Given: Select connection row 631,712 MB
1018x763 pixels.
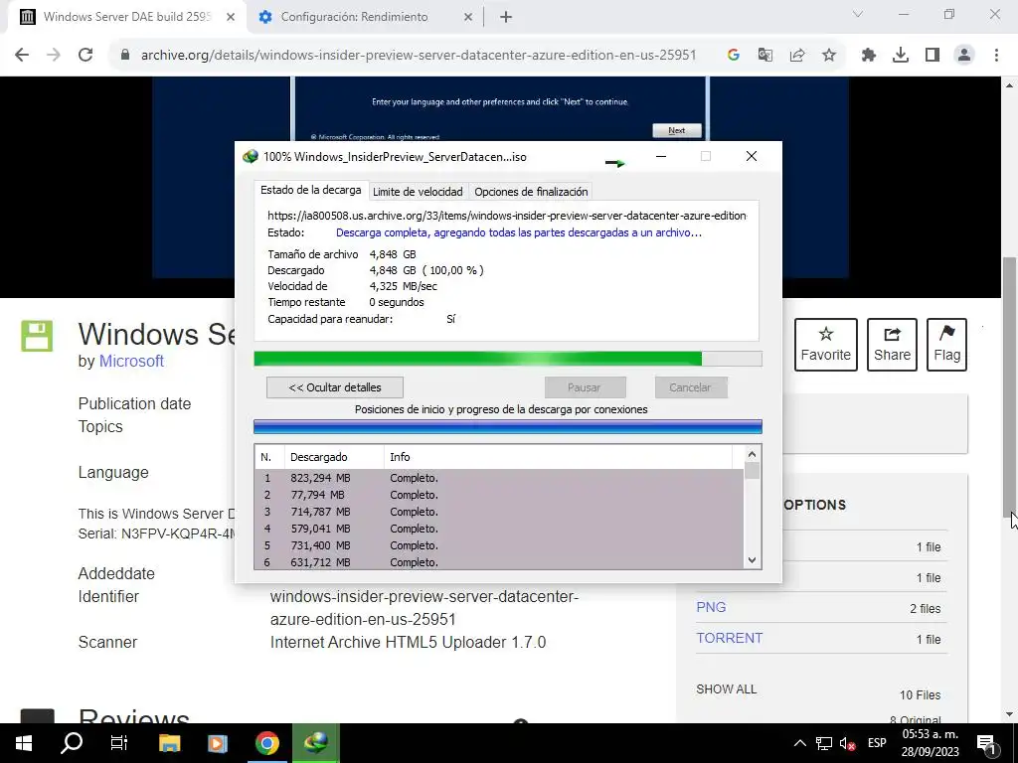Looking at the screenshot, I should [499, 562].
